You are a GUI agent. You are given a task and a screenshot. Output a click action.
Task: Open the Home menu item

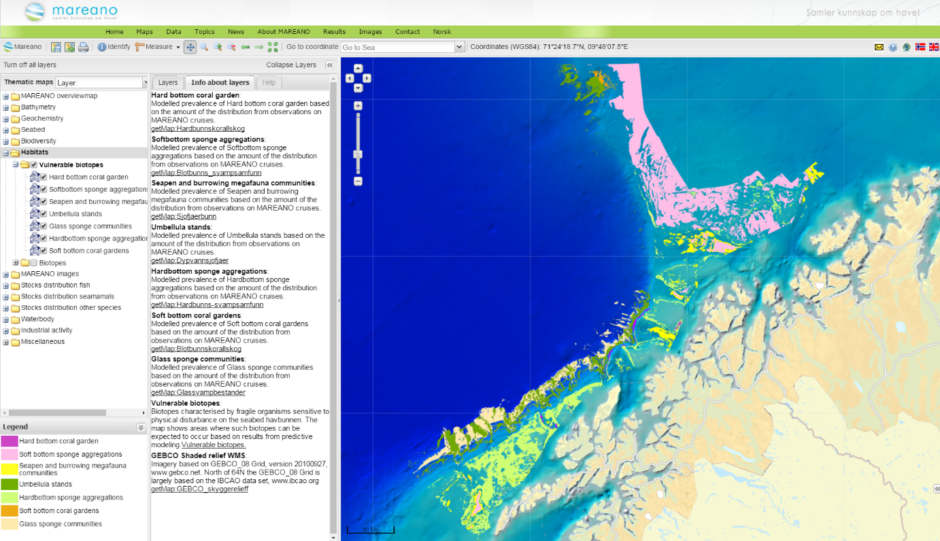(x=114, y=32)
